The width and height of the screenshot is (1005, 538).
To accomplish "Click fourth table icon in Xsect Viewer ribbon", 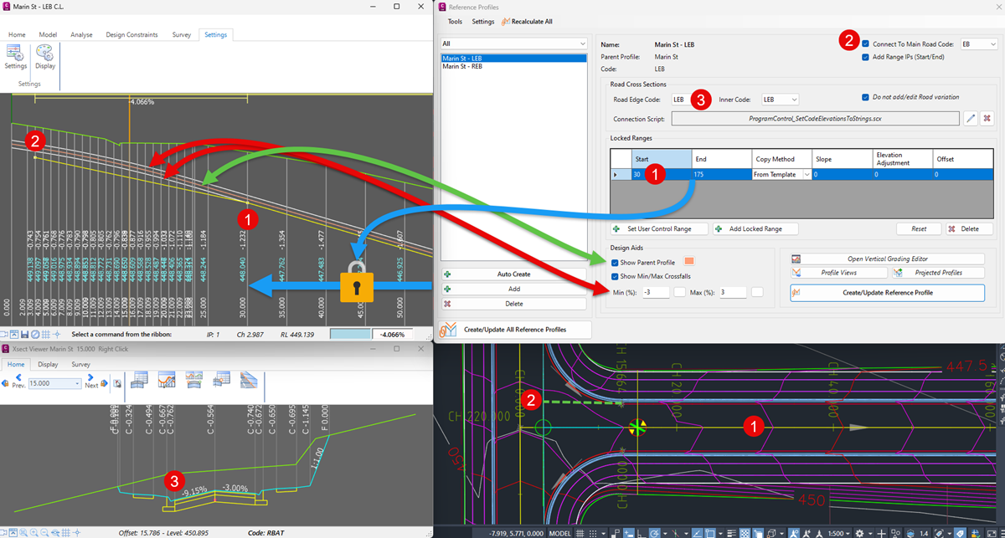I will click(x=222, y=379).
